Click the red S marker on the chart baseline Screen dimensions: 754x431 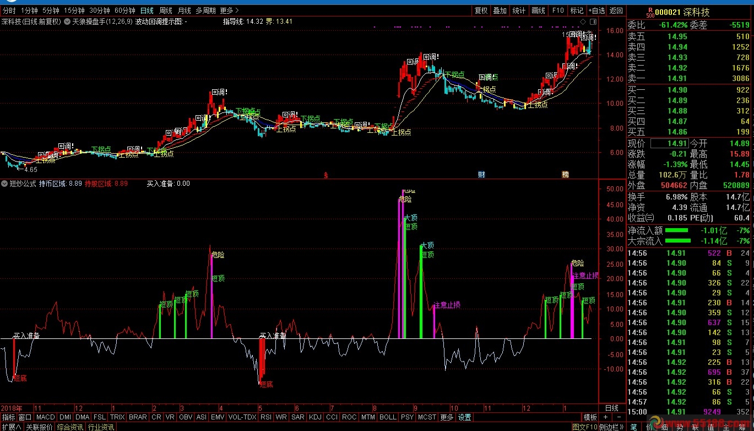tap(326, 175)
